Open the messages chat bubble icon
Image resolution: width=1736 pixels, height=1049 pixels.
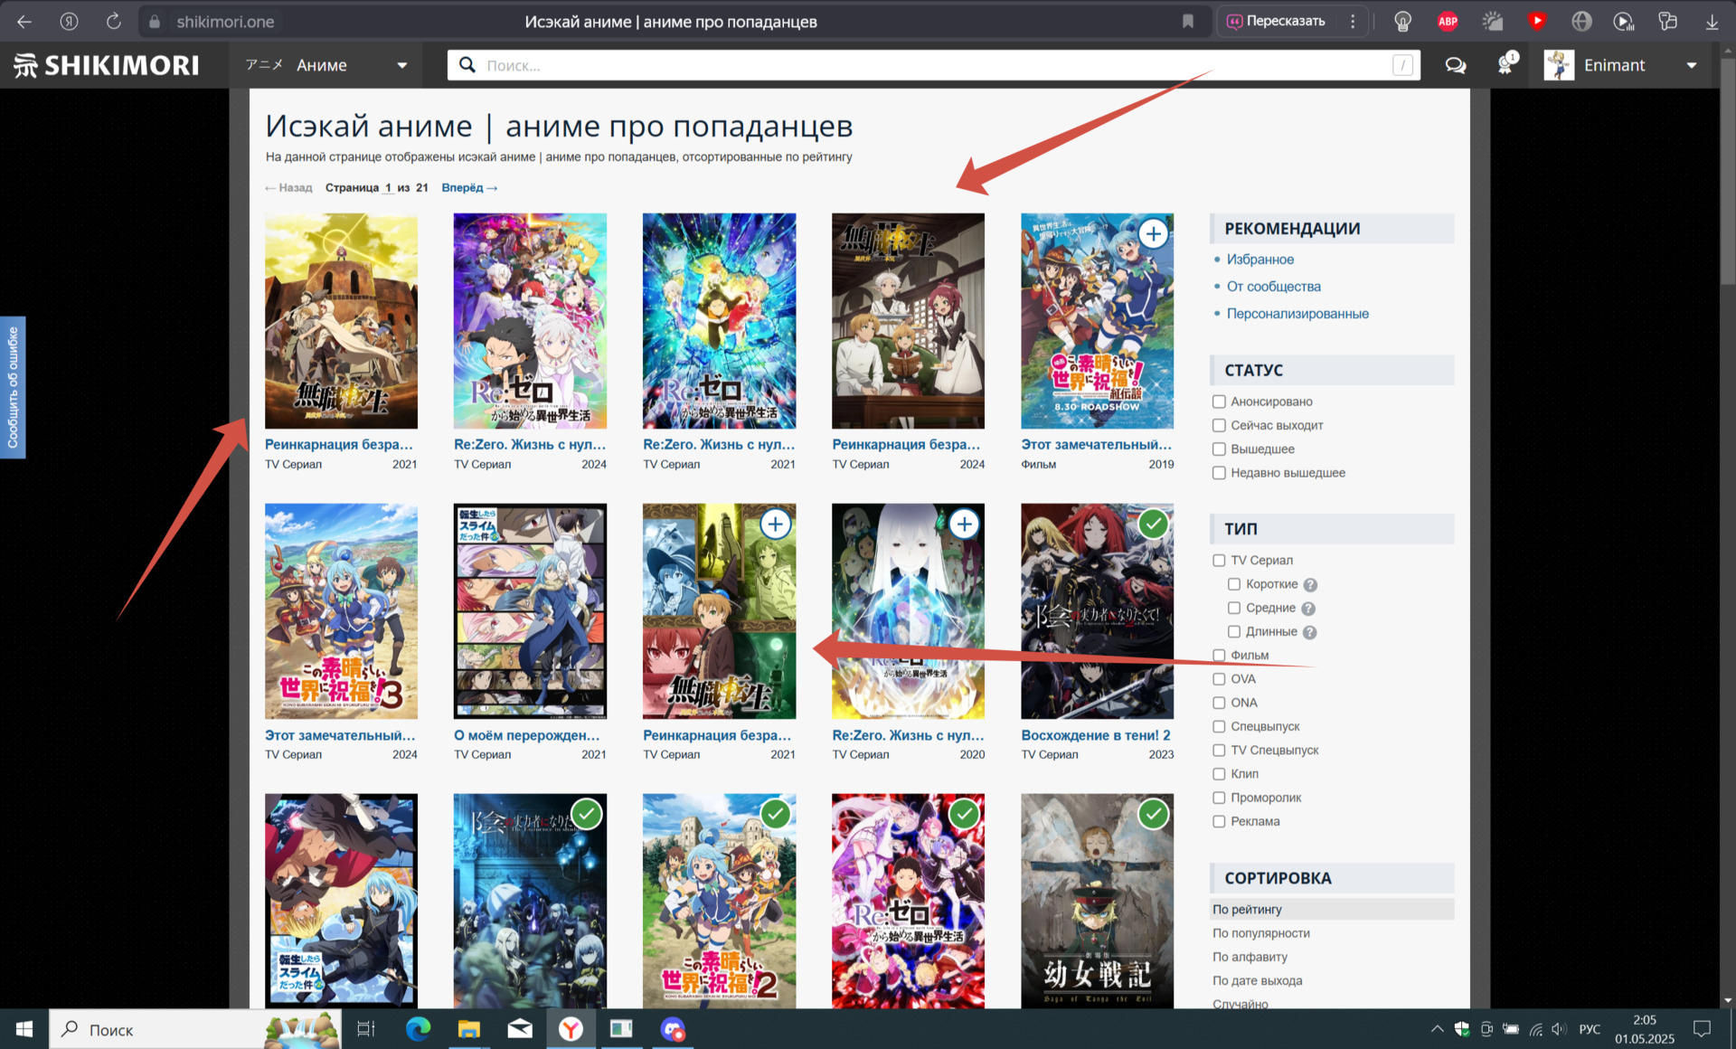pos(1455,65)
